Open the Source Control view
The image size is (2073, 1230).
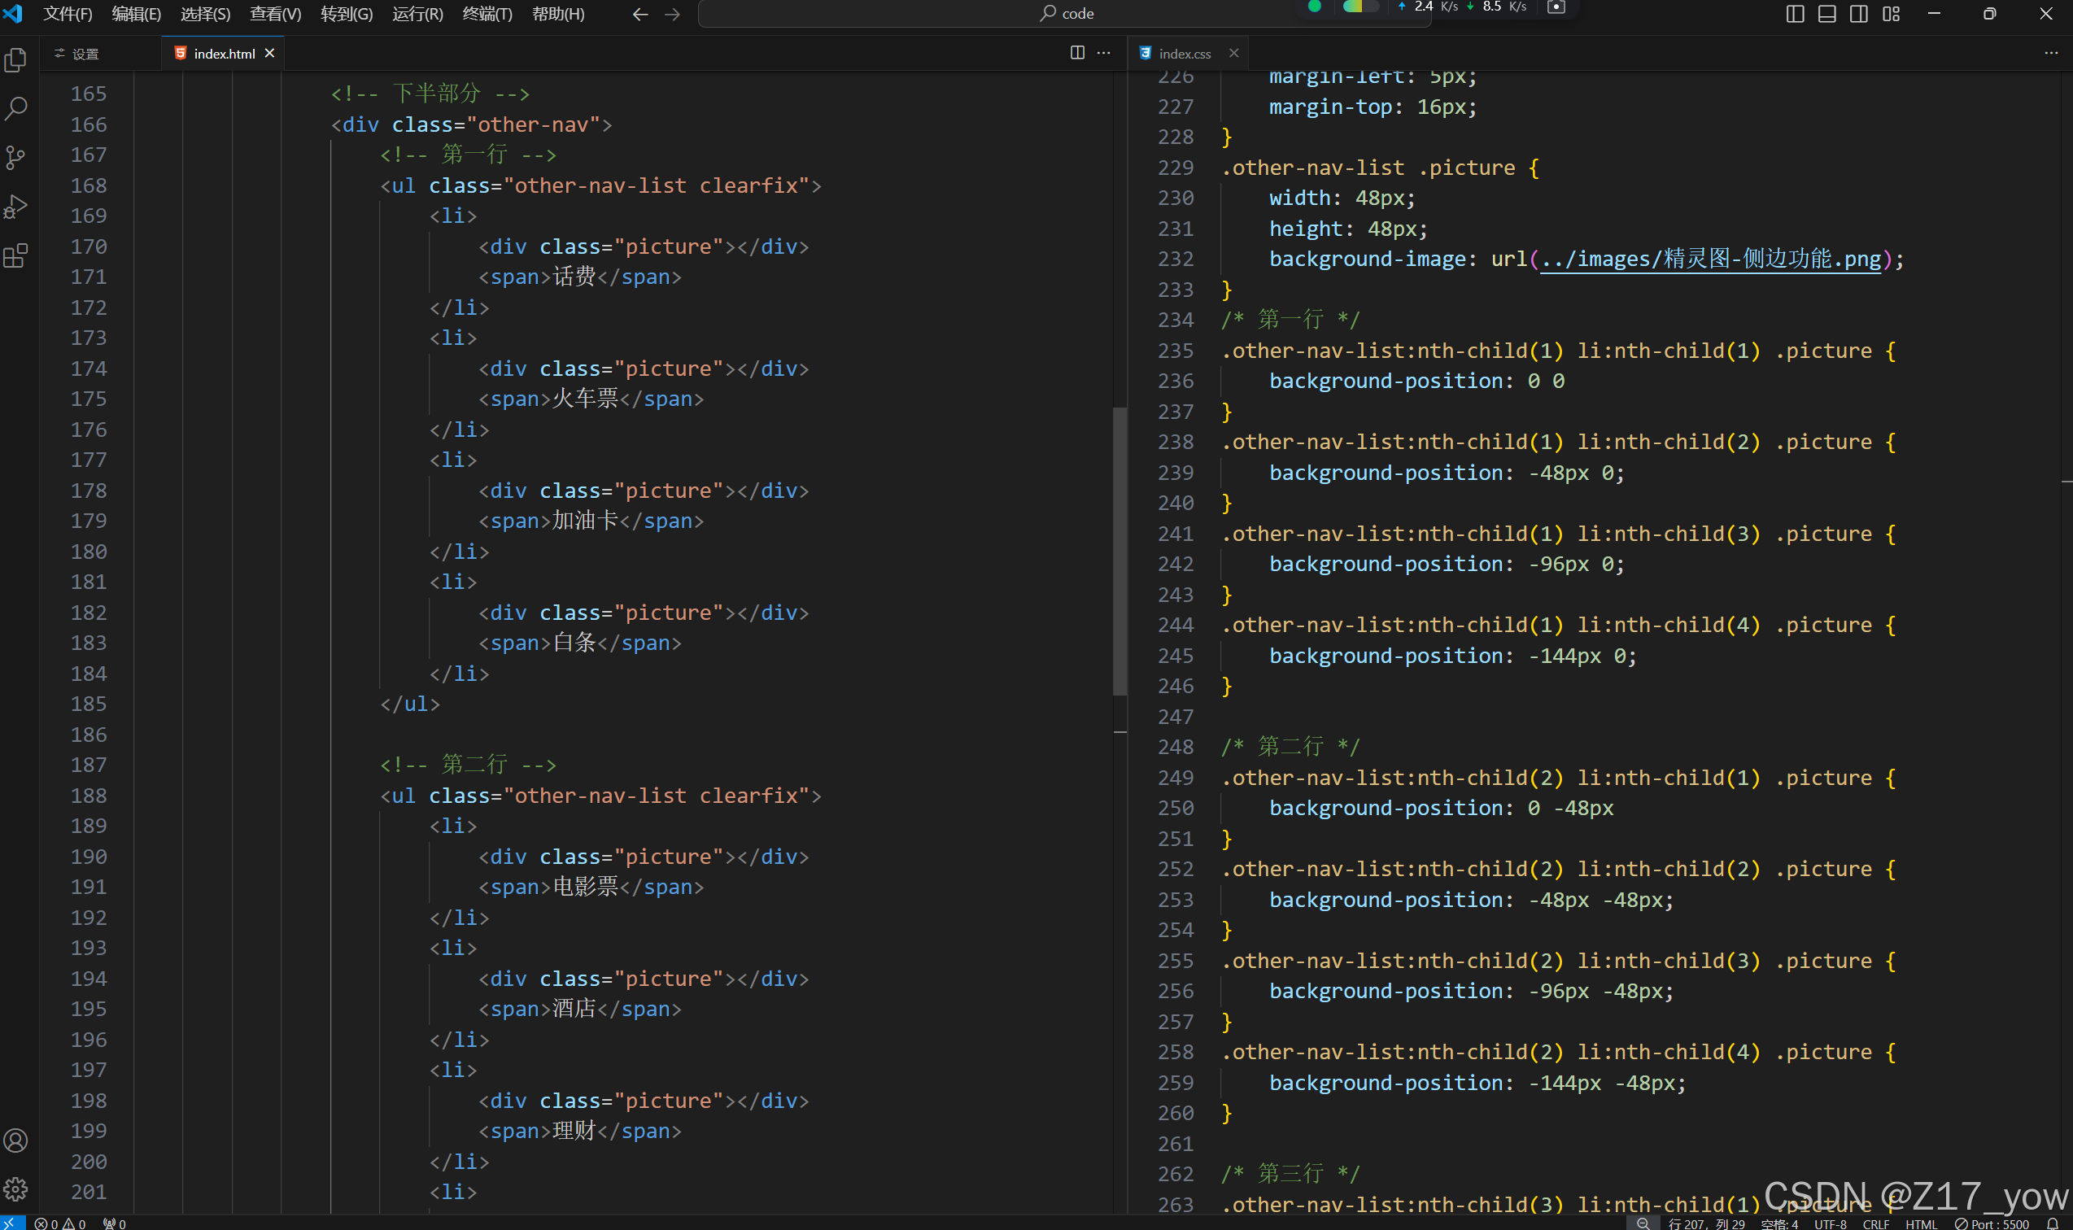(x=15, y=158)
